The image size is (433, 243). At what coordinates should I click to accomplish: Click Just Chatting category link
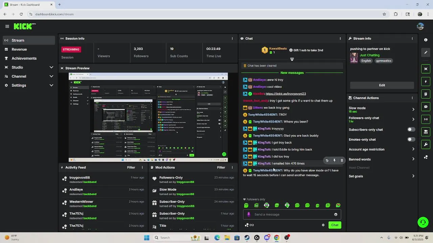369,55
